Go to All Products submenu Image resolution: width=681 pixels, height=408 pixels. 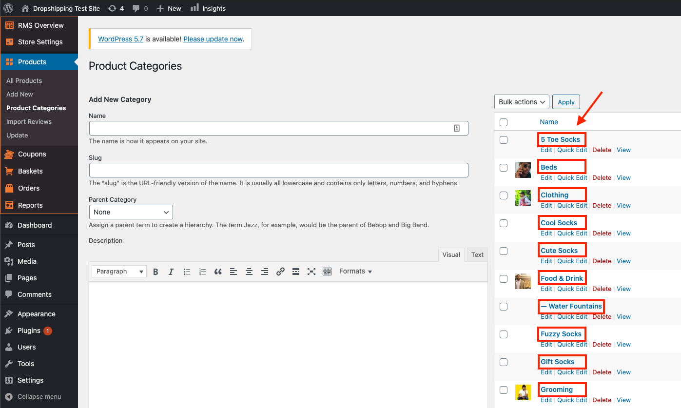click(24, 80)
